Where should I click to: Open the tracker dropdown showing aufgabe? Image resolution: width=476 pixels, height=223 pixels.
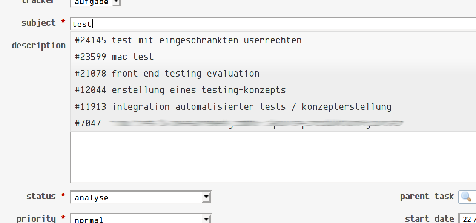(x=95, y=3)
